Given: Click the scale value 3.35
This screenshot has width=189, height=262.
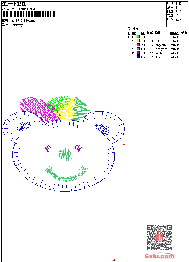Looking at the screenshot, I should point(178,19).
